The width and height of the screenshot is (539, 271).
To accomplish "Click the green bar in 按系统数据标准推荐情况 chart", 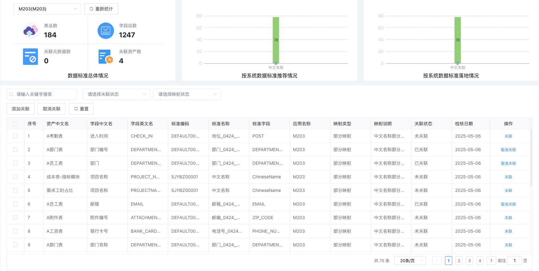I will pos(276,40).
